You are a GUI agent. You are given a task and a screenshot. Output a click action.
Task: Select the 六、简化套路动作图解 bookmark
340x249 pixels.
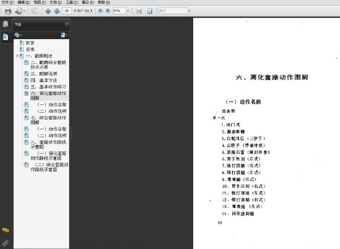point(48,95)
